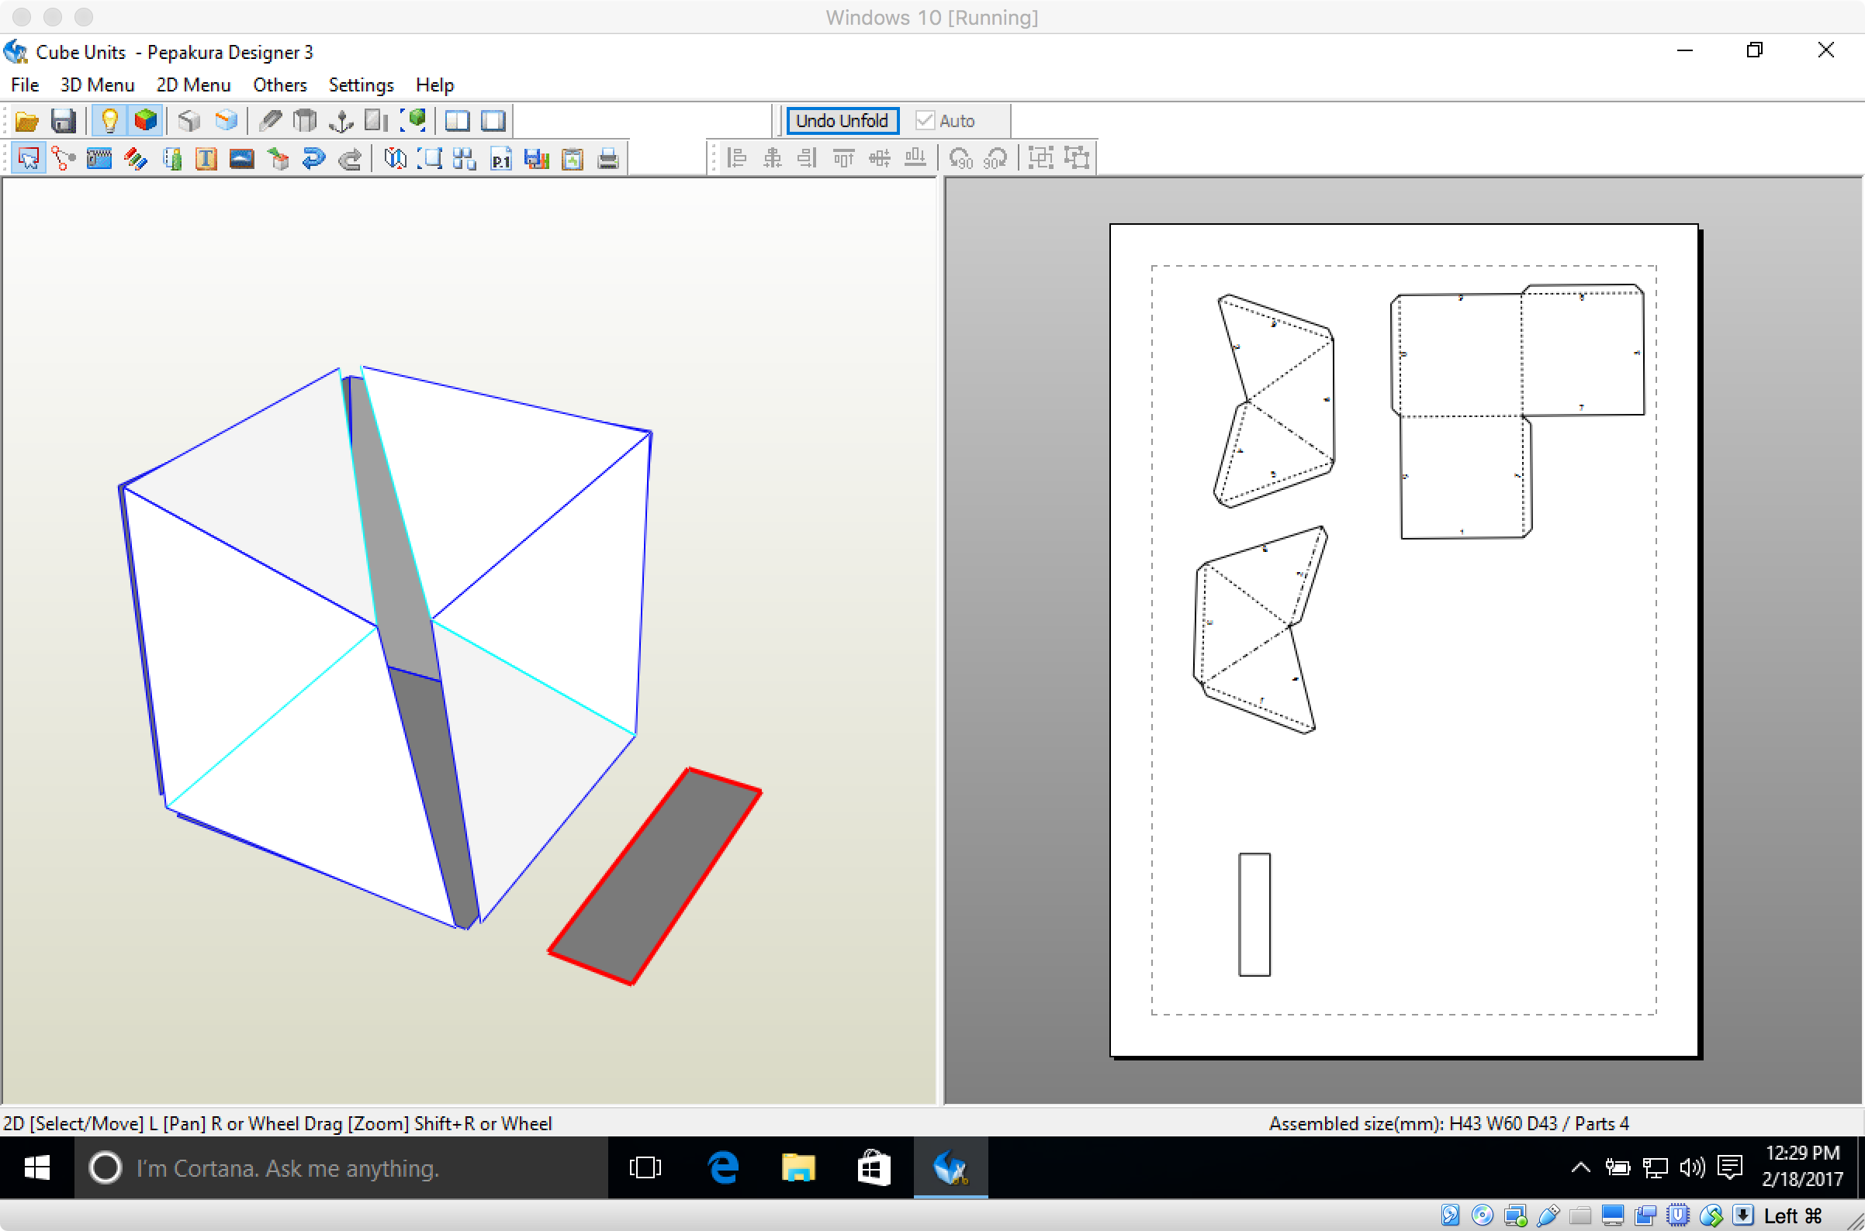
Task: Click the P.1 page settings icon
Action: (x=500, y=160)
